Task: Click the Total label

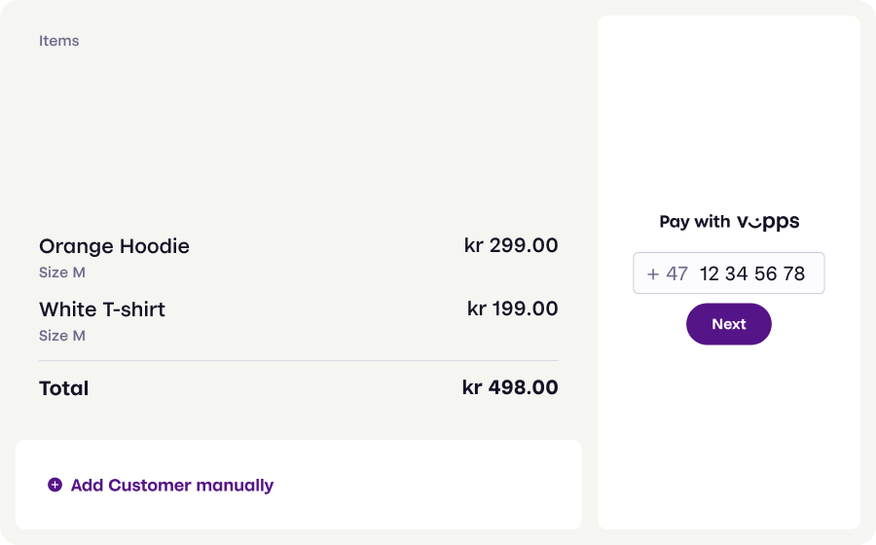Action: [64, 388]
